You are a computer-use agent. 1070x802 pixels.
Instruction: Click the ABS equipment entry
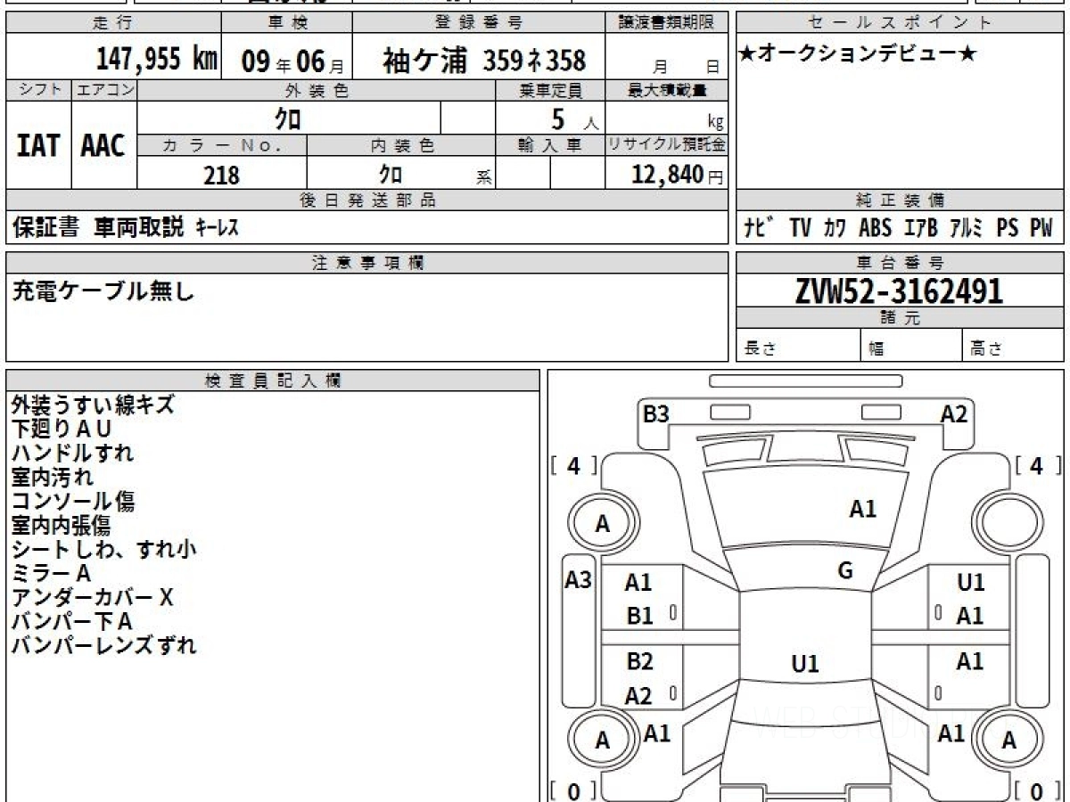[x=875, y=228]
